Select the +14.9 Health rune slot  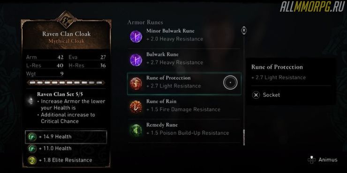click(66, 137)
